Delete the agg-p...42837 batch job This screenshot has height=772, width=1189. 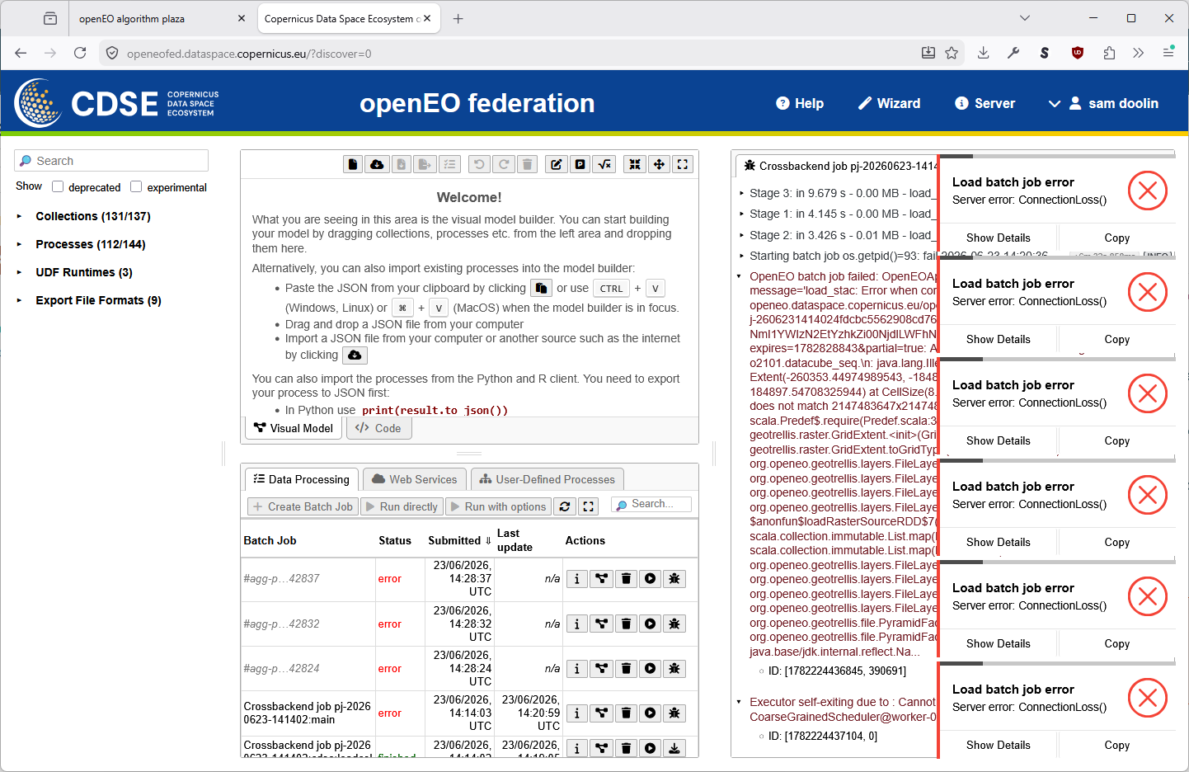tap(626, 579)
